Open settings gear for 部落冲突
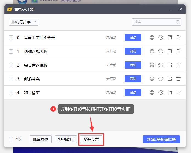This screenshot has height=153, width=191. click(152, 79)
